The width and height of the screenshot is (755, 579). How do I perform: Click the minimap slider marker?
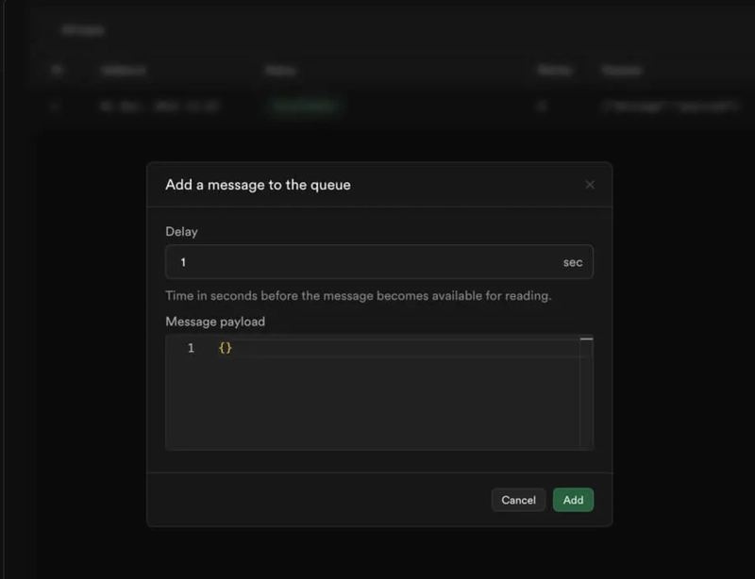coord(586,339)
